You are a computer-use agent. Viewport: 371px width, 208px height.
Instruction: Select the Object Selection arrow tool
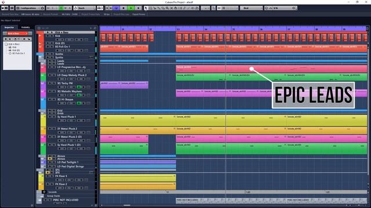pos(146,8)
